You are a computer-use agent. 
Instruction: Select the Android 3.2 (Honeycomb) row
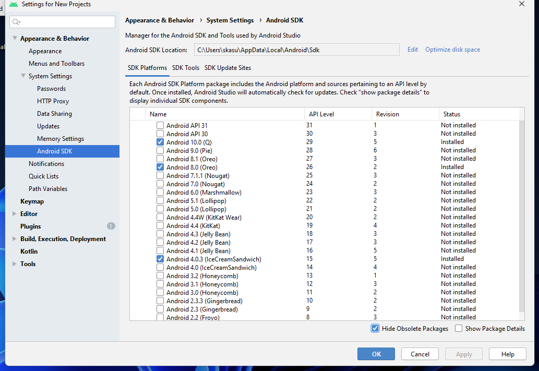click(x=325, y=276)
